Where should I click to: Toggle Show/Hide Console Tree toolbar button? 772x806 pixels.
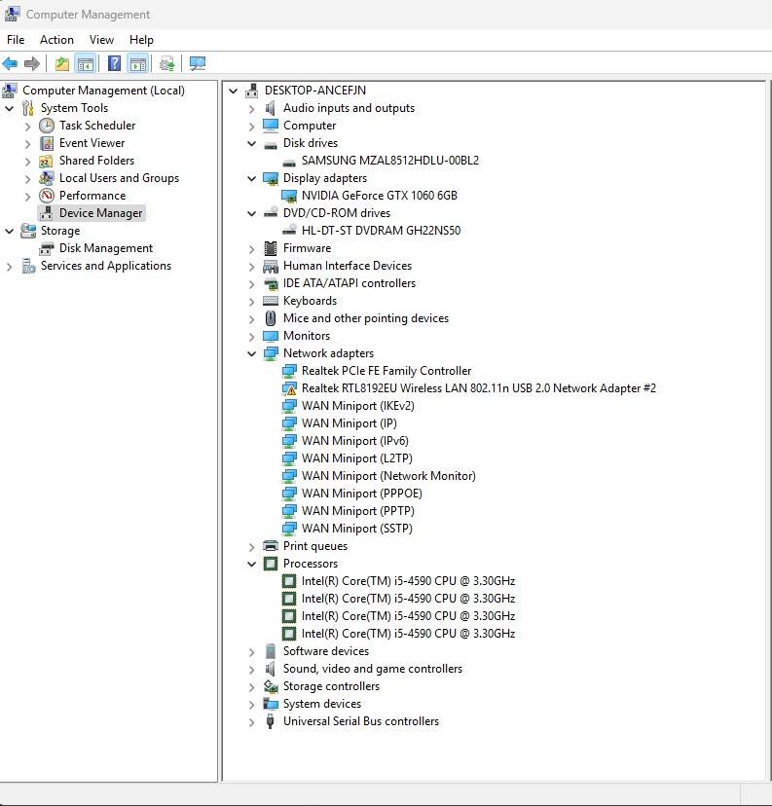(x=86, y=64)
